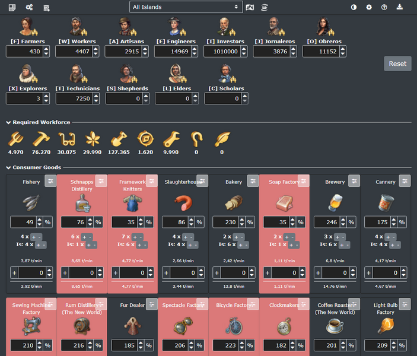Viewport: 417px width, 356px height.
Task: Open Fishery factory configuration icon
Action: [x=51, y=181]
